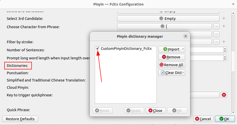Cancel the Fcitx configuration window

203,119
